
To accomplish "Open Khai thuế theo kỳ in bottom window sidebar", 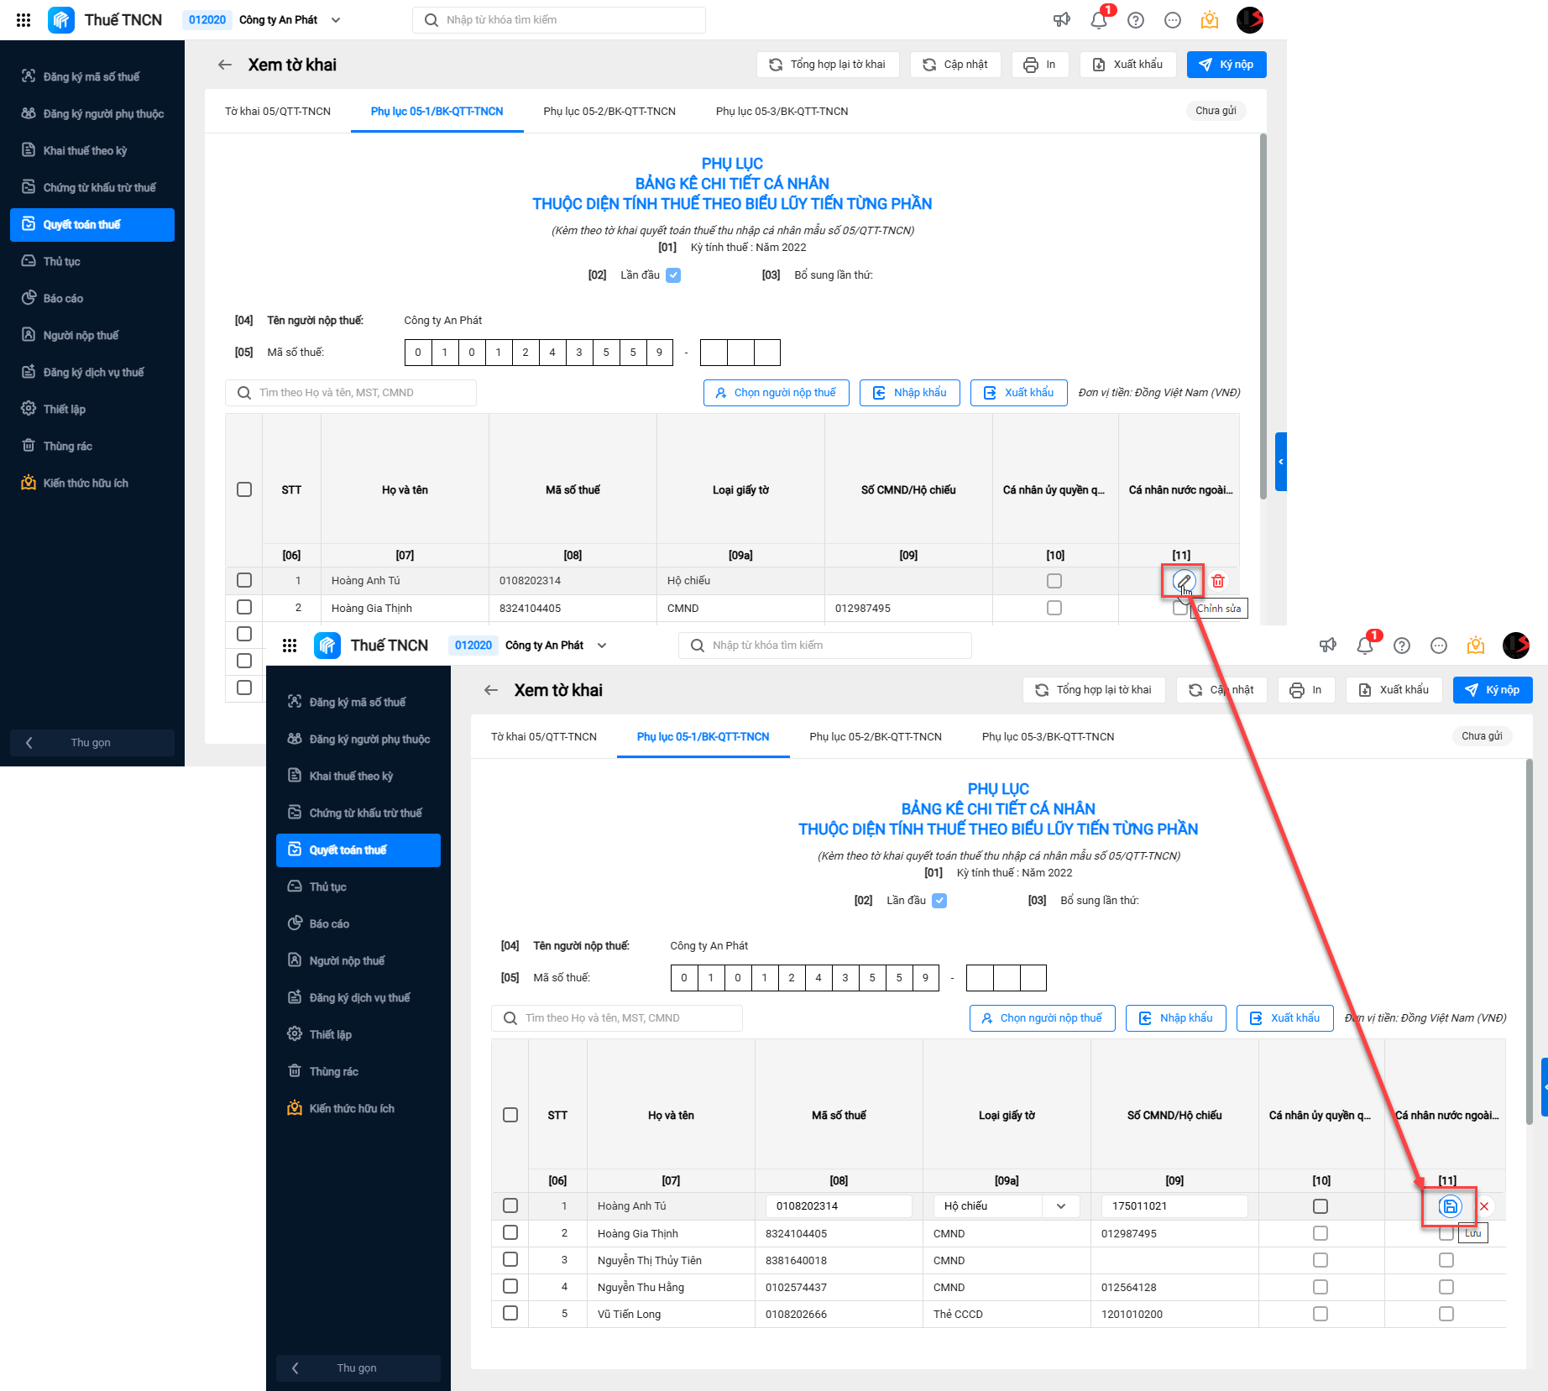I will (x=358, y=776).
